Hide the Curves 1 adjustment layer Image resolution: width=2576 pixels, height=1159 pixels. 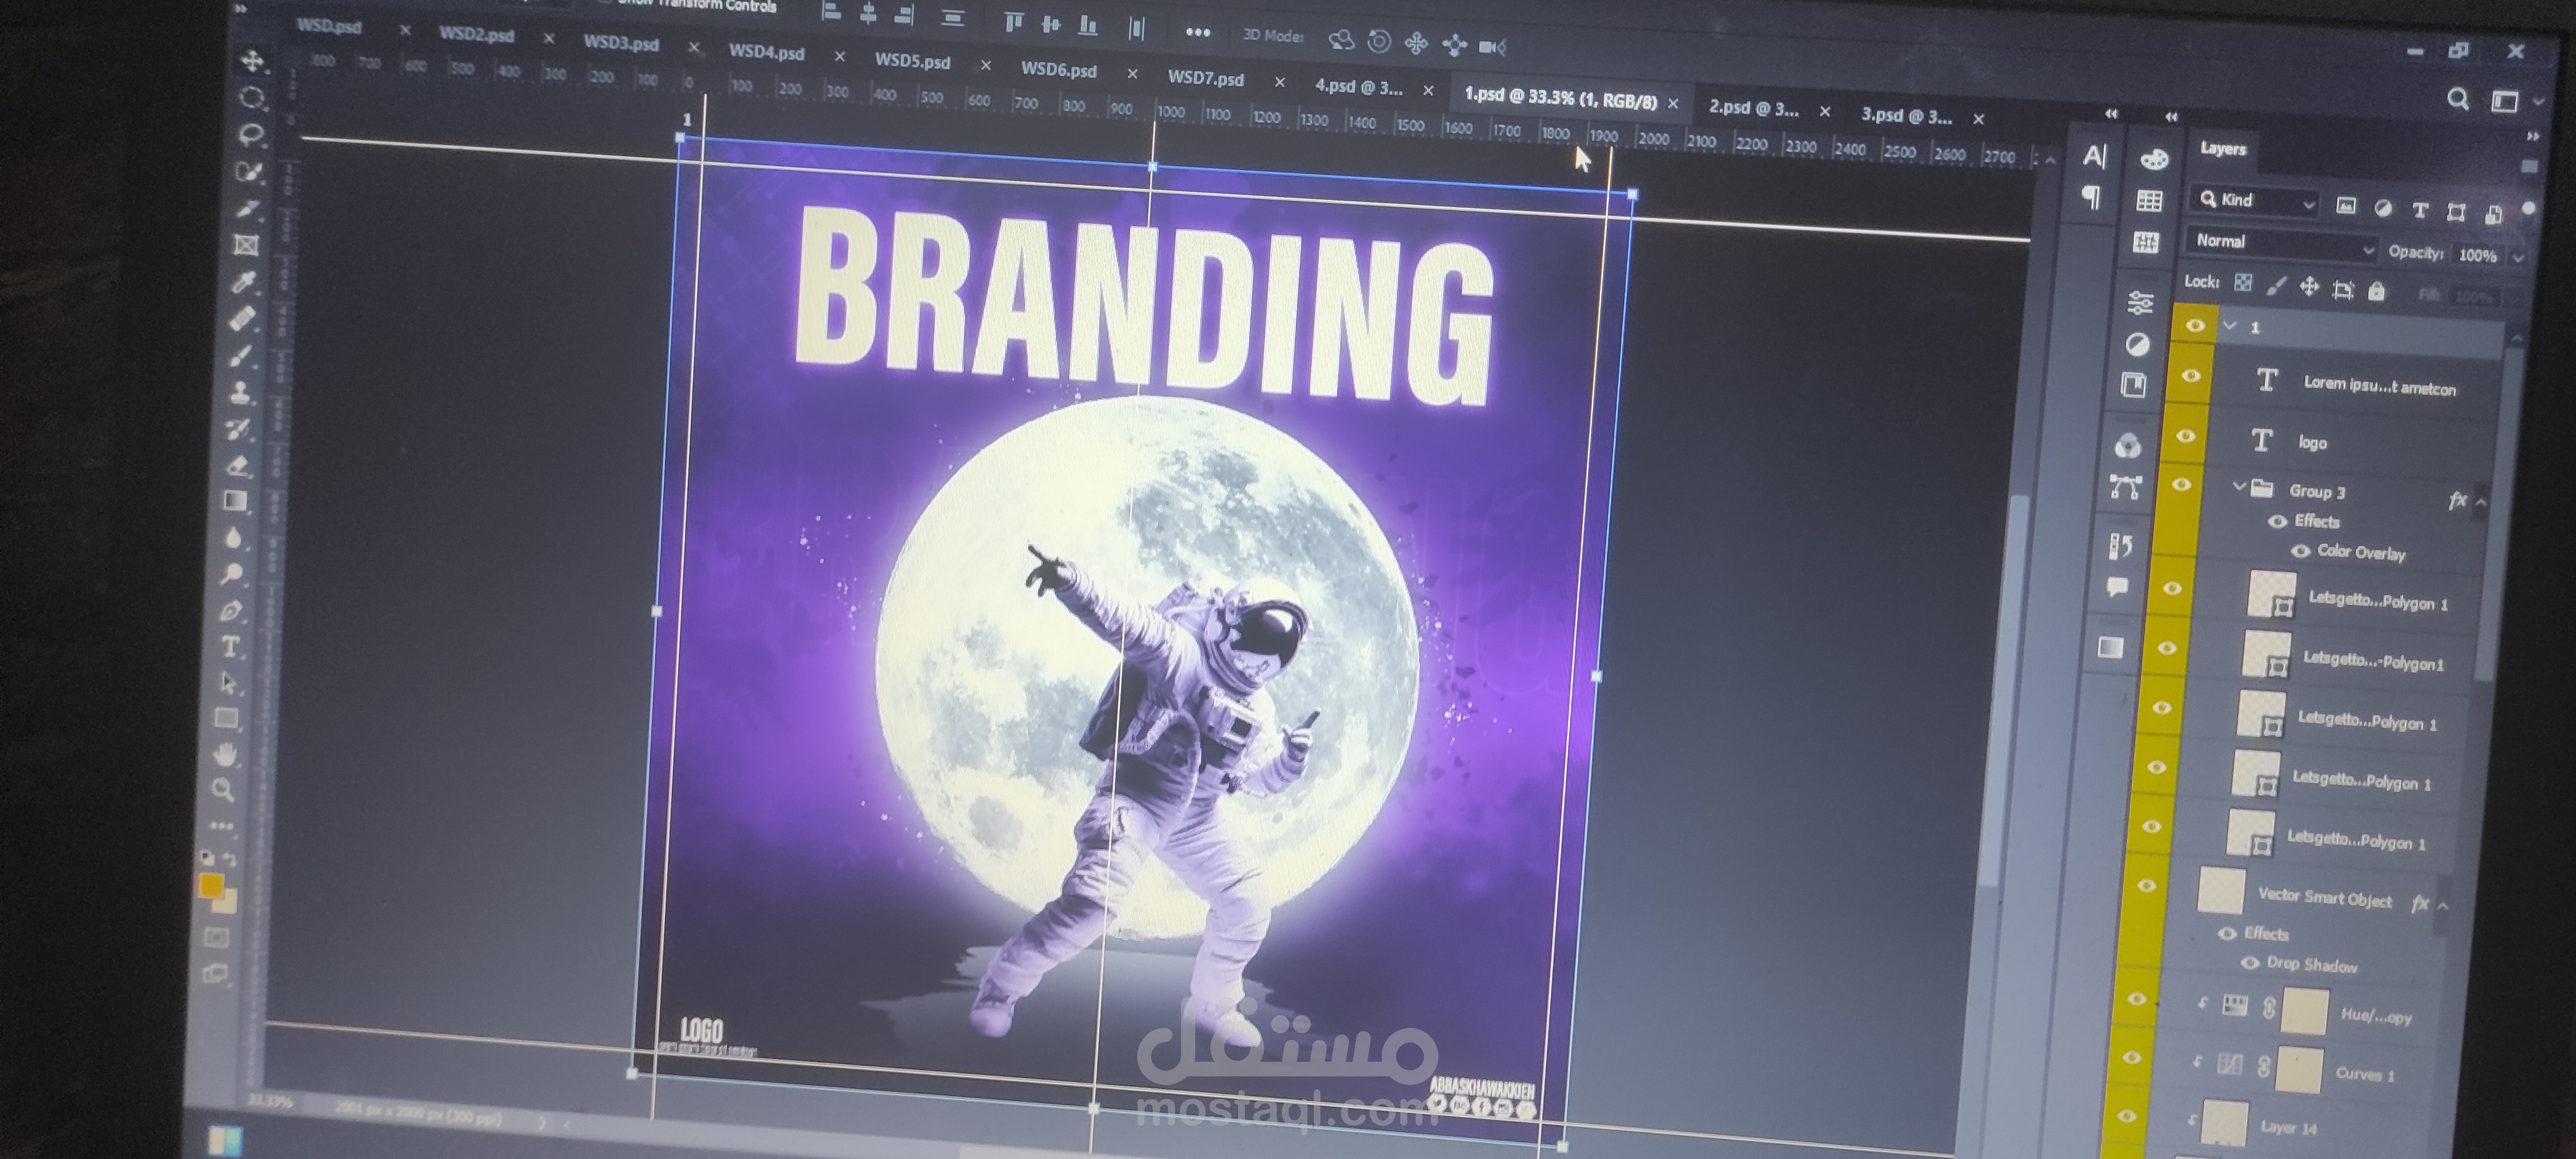click(x=2131, y=1057)
